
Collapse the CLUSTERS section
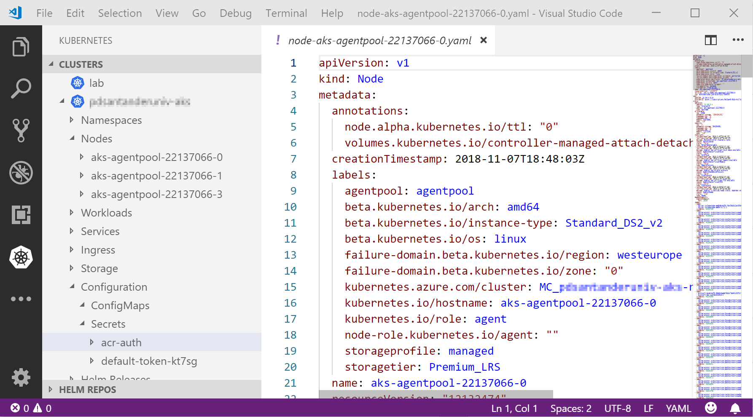coord(51,64)
